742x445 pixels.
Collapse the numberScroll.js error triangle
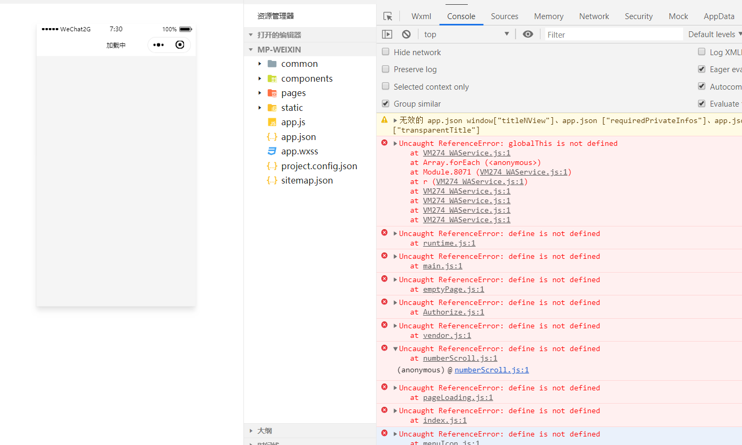(x=395, y=348)
